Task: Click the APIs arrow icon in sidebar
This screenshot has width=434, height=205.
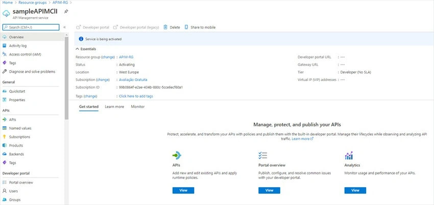Action: coord(5,120)
